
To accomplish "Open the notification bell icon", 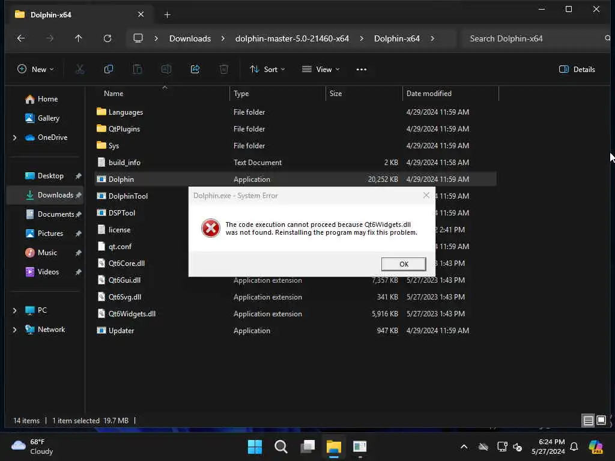I will pyautogui.click(x=574, y=447).
